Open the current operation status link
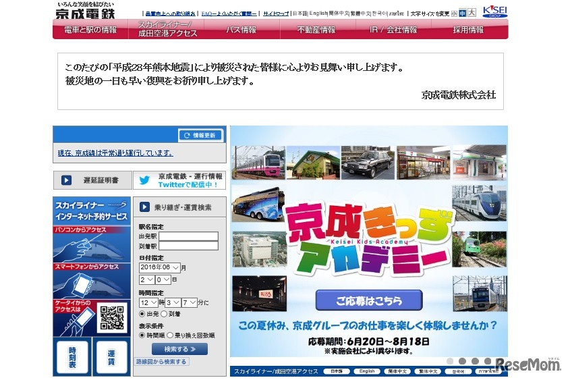The image size is (570, 380). pos(115,153)
